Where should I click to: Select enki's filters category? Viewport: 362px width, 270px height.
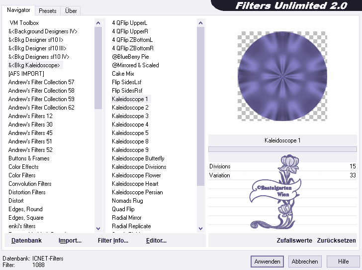[22, 226]
